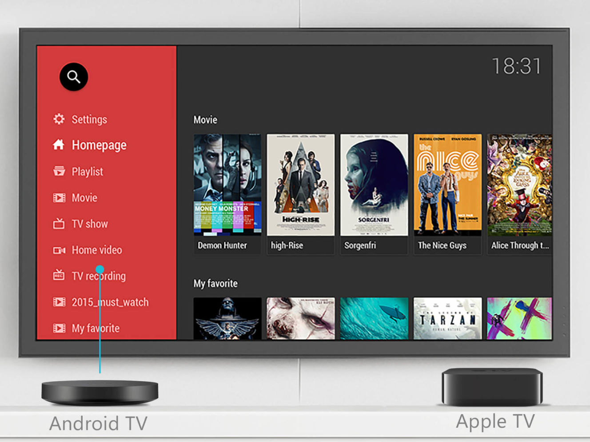Click the Demon Hunter title label
Image resolution: width=590 pixels, height=442 pixels.
[222, 245]
